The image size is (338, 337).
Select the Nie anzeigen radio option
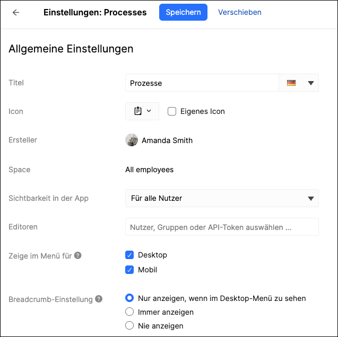tap(129, 325)
